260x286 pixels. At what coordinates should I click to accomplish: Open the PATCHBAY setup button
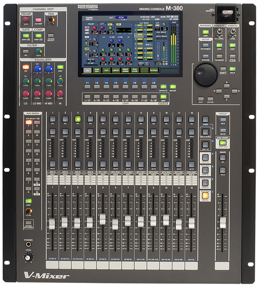[205, 45]
